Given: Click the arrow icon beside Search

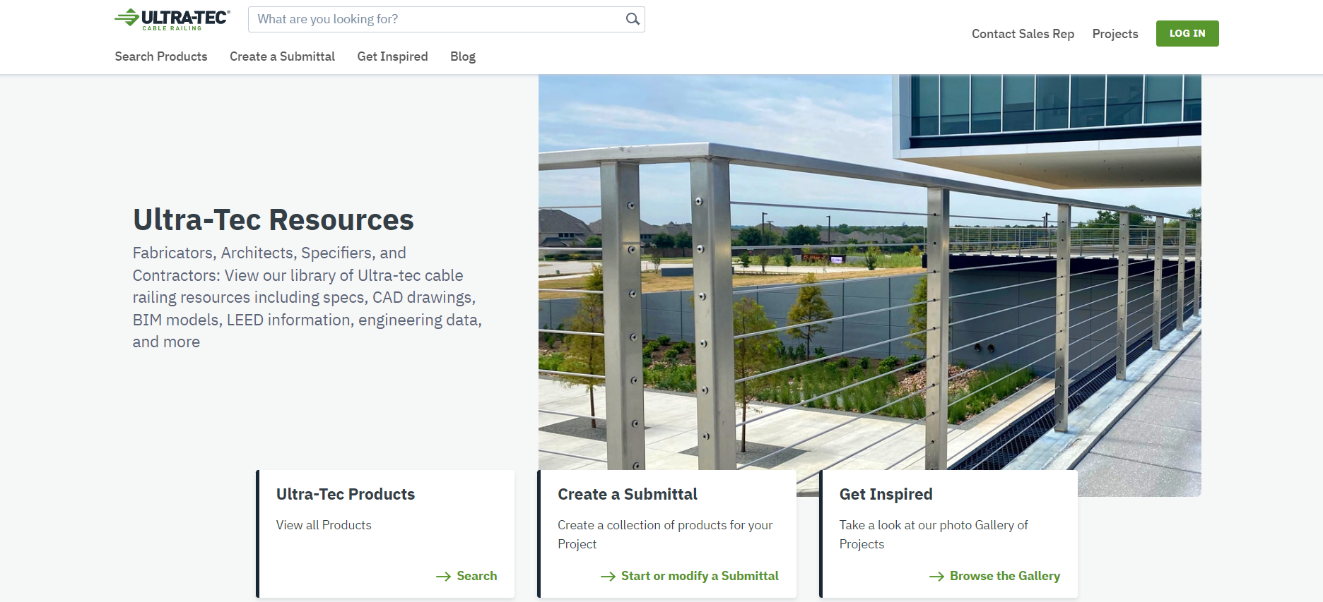Looking at the screenshot, I should pyautogui.click(x=443, y=577).
